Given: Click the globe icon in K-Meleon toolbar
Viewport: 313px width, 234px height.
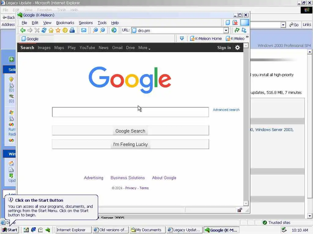Looking at the screenshot, I should click(114, 30).
